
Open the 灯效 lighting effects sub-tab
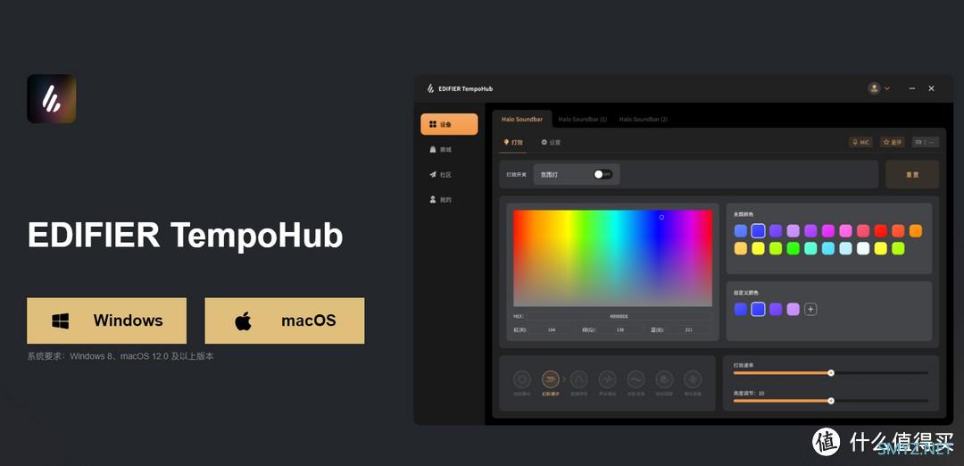[x=513, y=142]
